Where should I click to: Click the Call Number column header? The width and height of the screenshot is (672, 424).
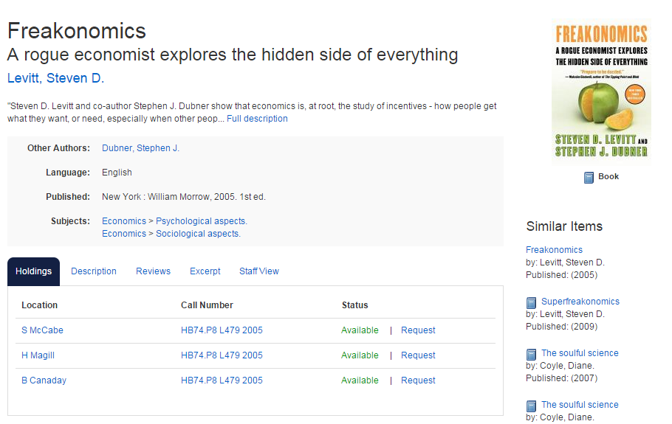(207, 305)
